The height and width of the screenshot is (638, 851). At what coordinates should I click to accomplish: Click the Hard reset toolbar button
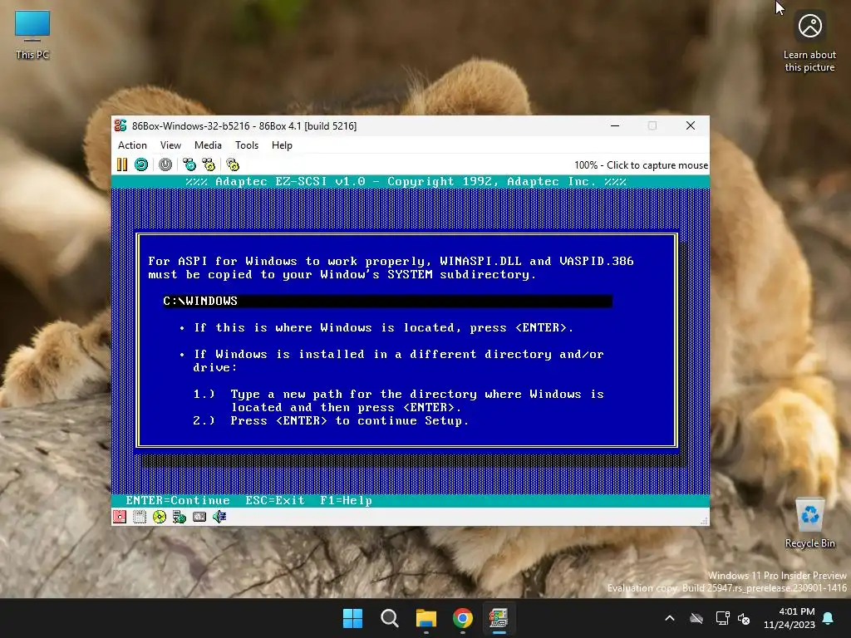pos(141,164)
